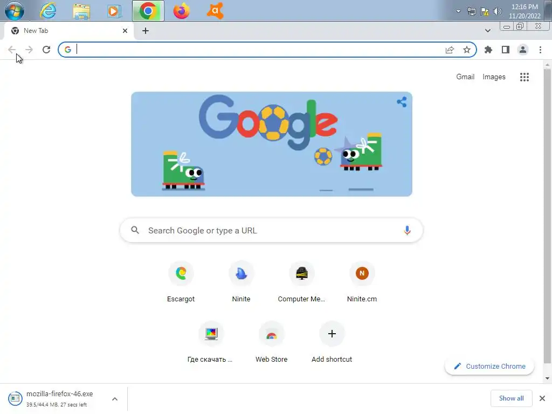
Task: Open Windows Explorer folder icon in taskbar
Action: (x=81, y=11)
